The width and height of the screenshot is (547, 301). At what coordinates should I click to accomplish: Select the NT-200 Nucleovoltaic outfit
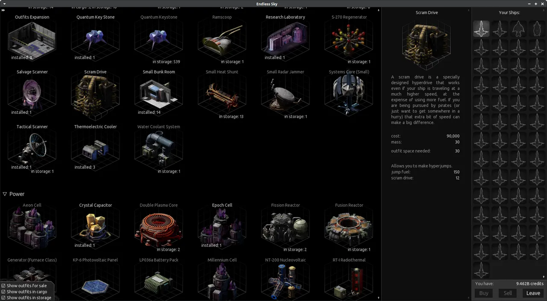(285, 279)
